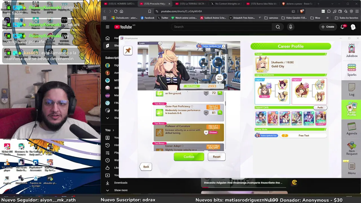Open the vamonos bookmarks folder

coord(271,18)
